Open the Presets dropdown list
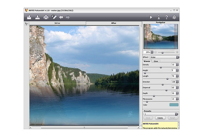This screenshot has width=206, height=137. point(160,114)
